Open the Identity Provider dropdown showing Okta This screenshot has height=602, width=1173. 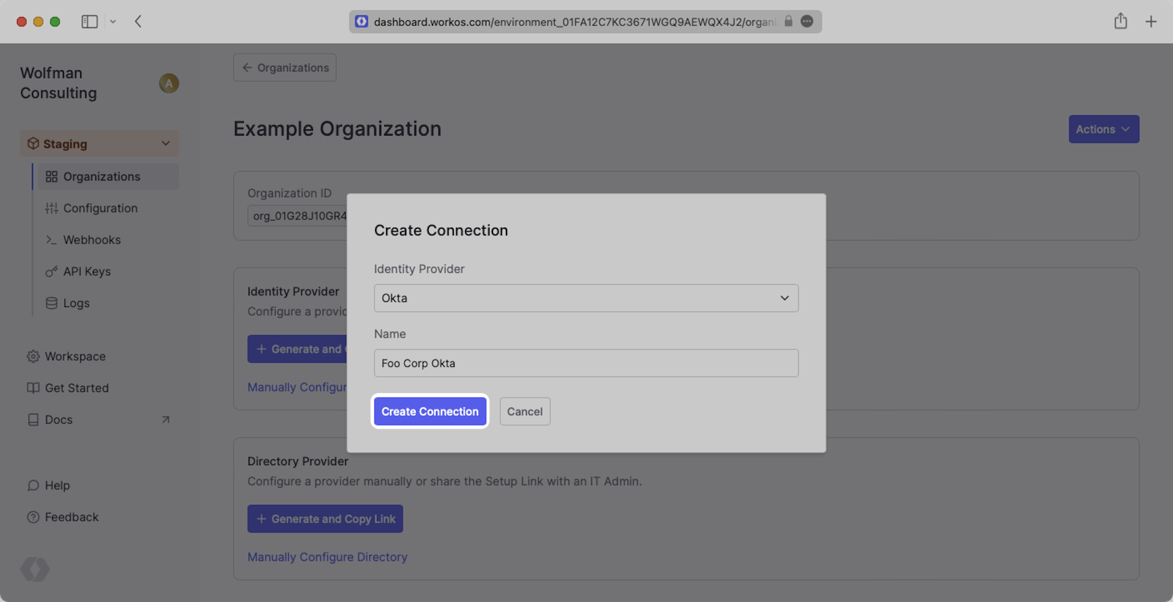pyautogui.click(x=585, y=298)
